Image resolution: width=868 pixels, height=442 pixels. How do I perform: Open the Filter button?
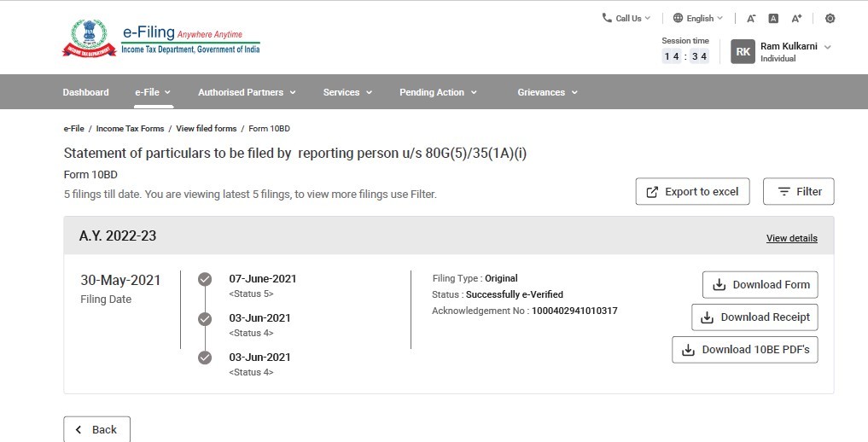point(798,192)
